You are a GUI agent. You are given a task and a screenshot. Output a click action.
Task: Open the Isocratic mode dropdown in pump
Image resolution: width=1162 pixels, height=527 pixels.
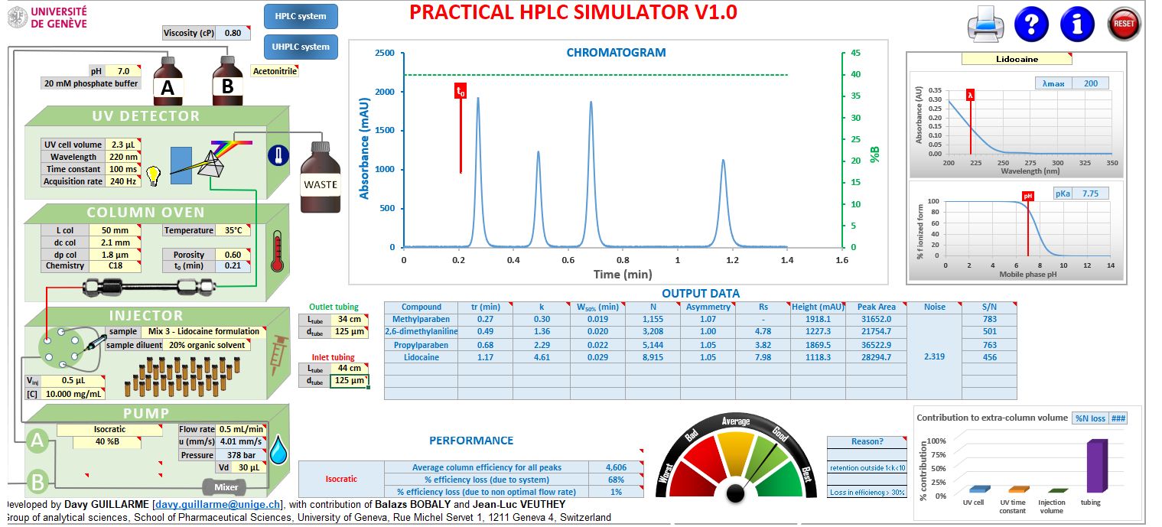point(109,430)
